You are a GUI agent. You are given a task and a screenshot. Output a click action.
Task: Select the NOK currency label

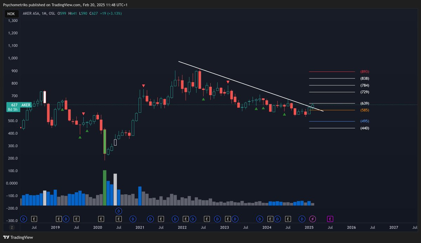[x=11, y=14]
